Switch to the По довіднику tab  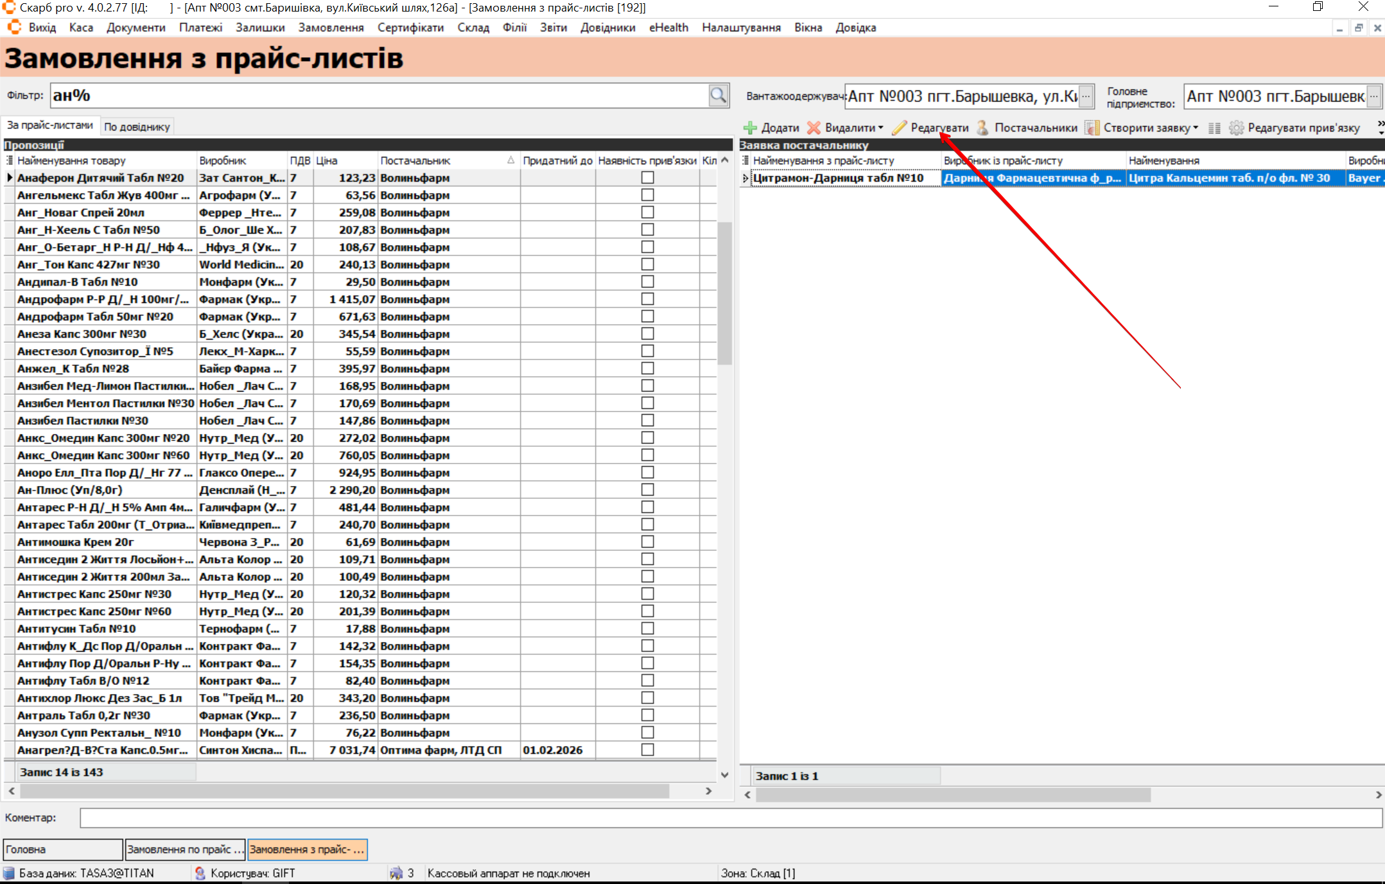(x=137, y=126)
